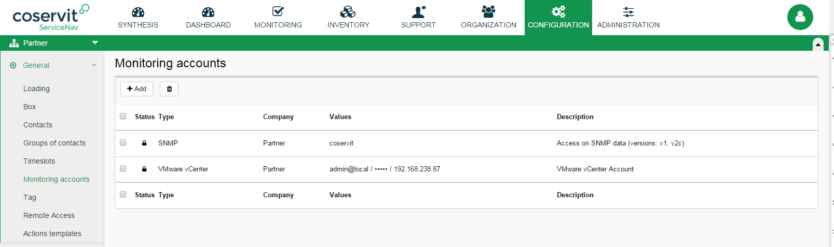Click the VMware vCenter type cell
This screenshot has width=834, height=247.
[x=183, y=169]
